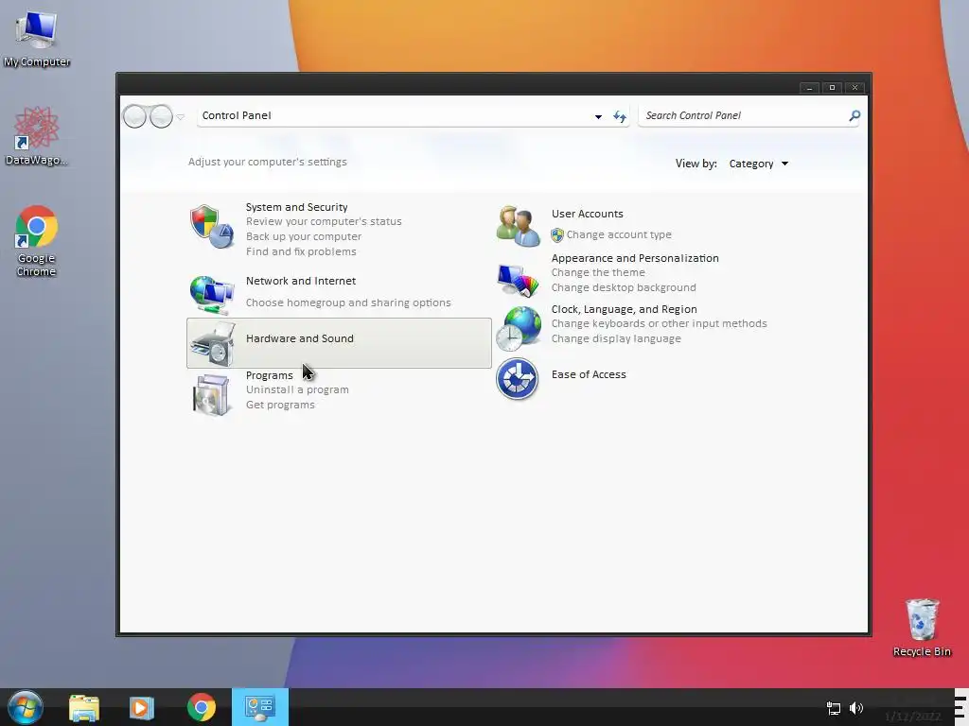Viewport: 969px width, 726px height.
Task: Refresh the Control Panel address bar
Action: tap(619, 116)
